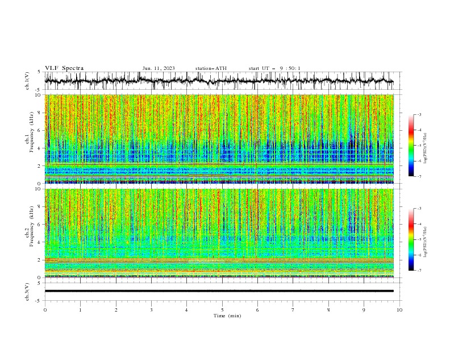Screen dimensions: 450x348
Task: Click the 'ch.1(V)' waveform axis label
Action: (27, 81)
